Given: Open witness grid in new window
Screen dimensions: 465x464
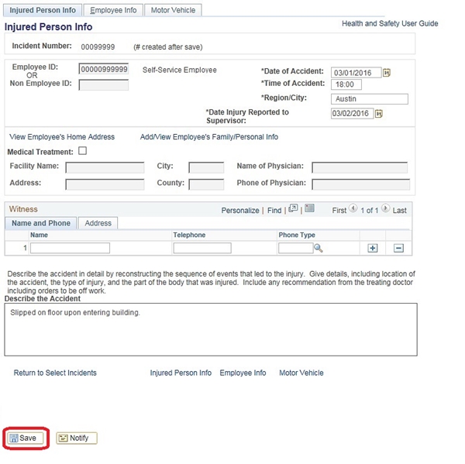Looking at the screenshot, I should (293, 209).
